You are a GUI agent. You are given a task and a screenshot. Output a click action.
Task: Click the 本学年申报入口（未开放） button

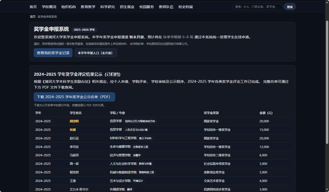coord(96,53)
